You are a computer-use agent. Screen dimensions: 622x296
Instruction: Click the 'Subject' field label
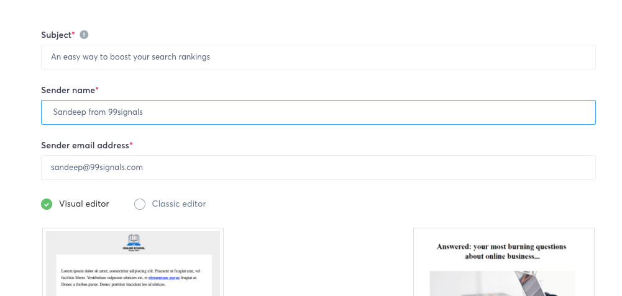(56, 35)
